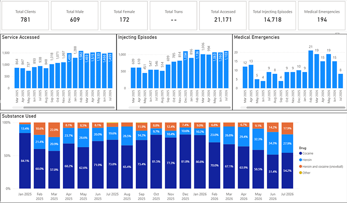
Task: Select the 26.8% Heroin segment for Mar 2026
Action: tap(229, 135)
